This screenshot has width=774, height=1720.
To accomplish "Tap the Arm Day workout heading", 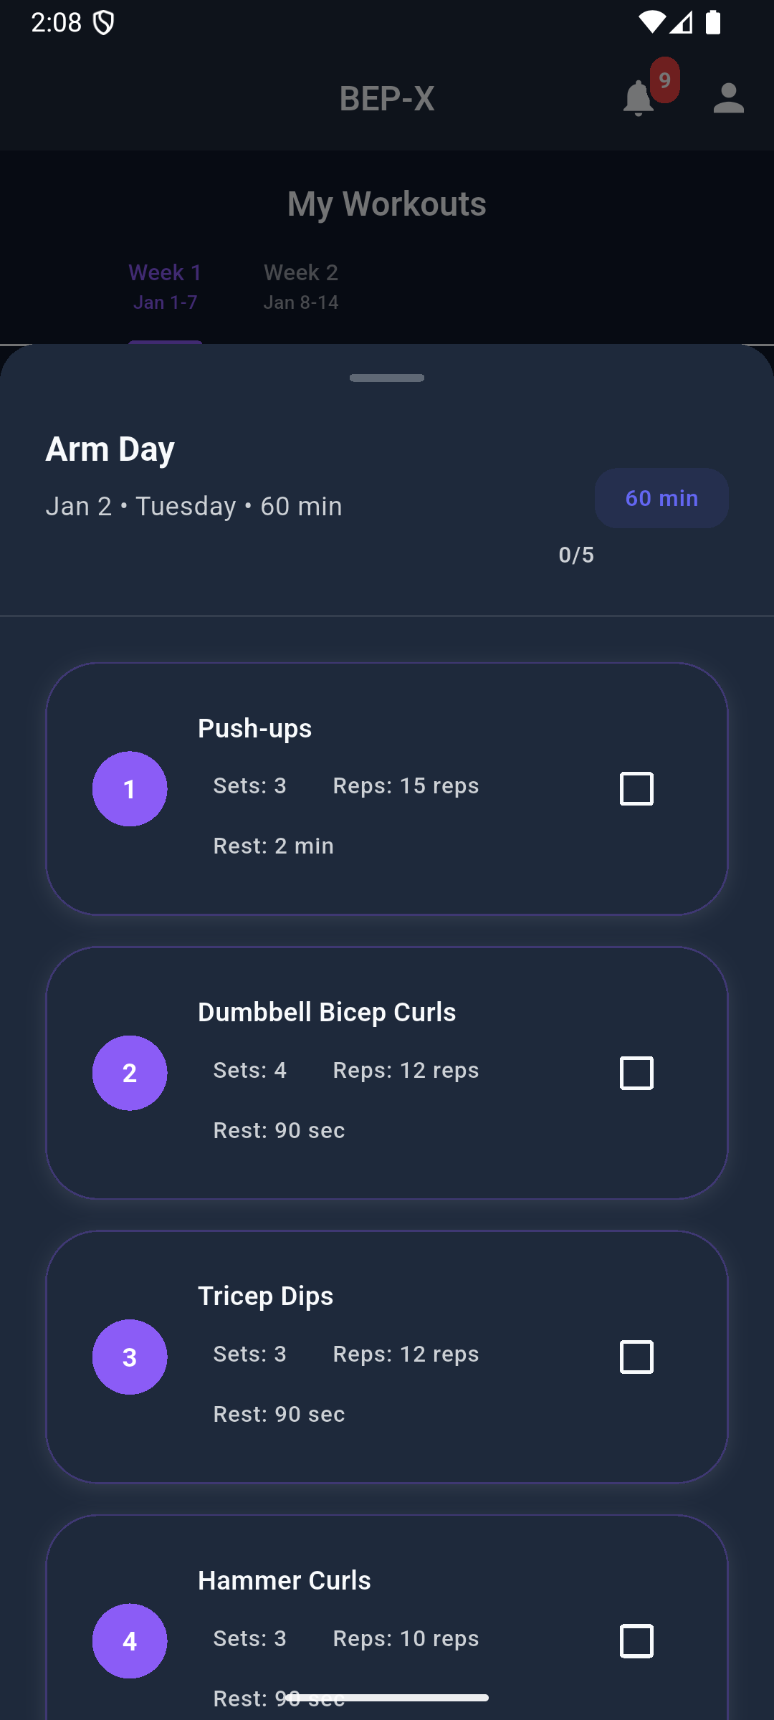I will coord(110,449).
